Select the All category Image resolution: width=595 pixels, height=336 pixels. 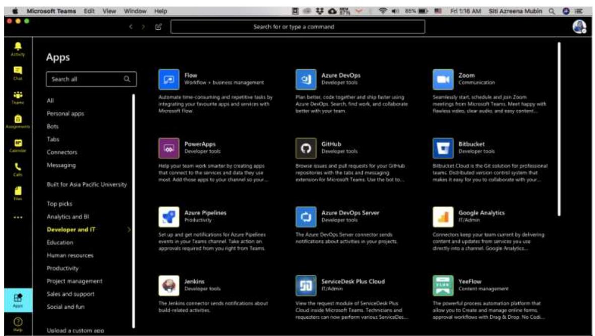(x=50, y=100)
